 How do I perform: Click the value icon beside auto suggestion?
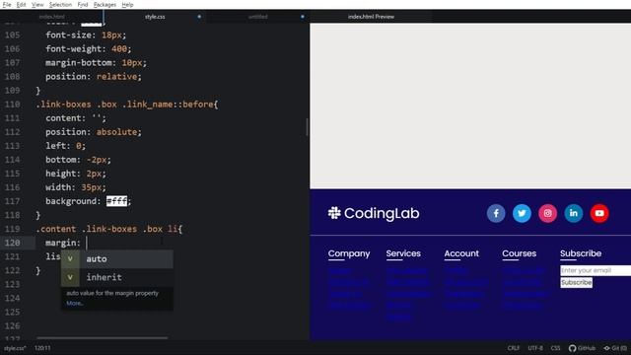[70, 258]
